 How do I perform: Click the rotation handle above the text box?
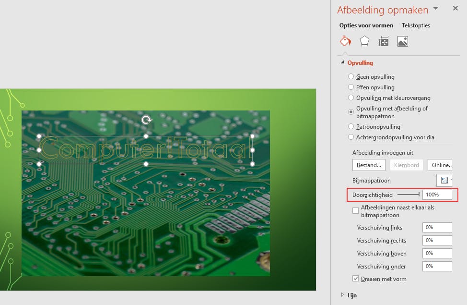pos(146,120)
